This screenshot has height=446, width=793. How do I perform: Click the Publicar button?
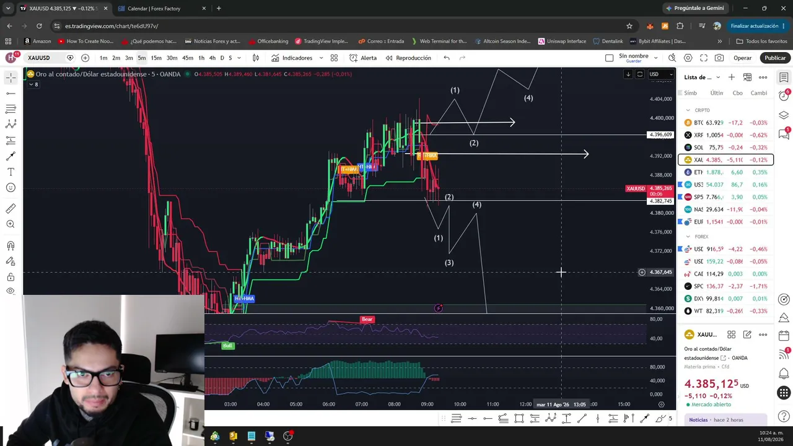coord(775,58)
